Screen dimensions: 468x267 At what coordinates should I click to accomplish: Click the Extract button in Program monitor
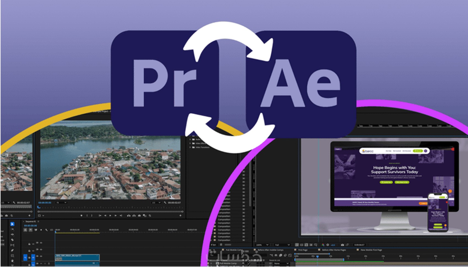point(134,216)
